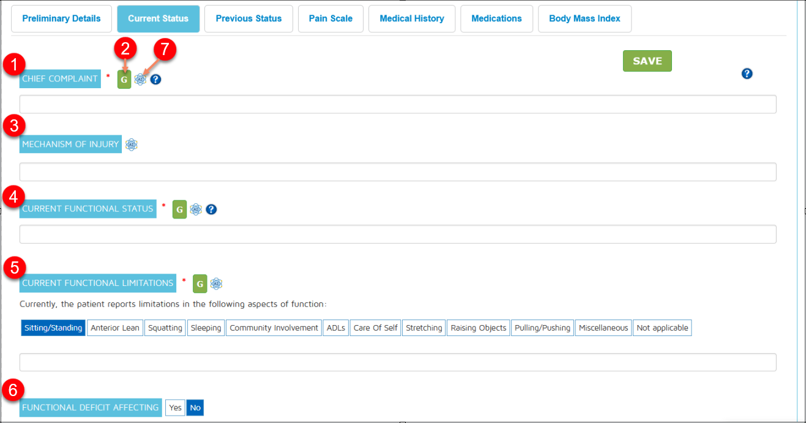Viewport: 806px width, 423px height.
Task: Click the Chief Complaint text field
Action: click(x=398, y=104)
